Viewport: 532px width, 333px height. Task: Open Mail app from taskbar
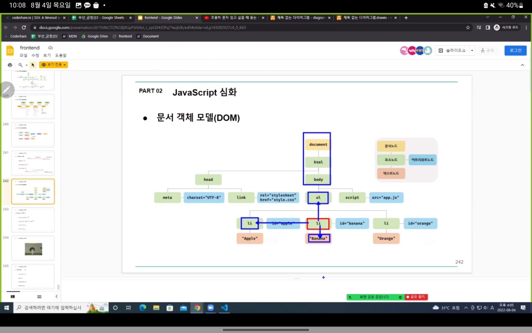click(x=183, y=308)
